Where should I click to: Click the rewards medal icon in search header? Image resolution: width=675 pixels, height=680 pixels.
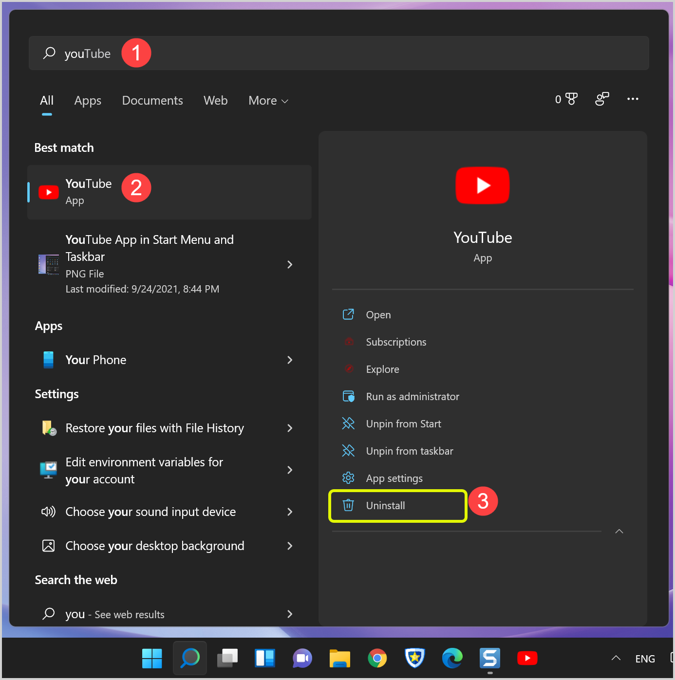[x=571, y=99]
